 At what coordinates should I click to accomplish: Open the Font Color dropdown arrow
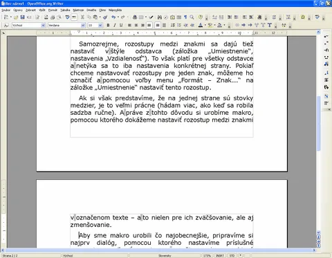(205, 26)
